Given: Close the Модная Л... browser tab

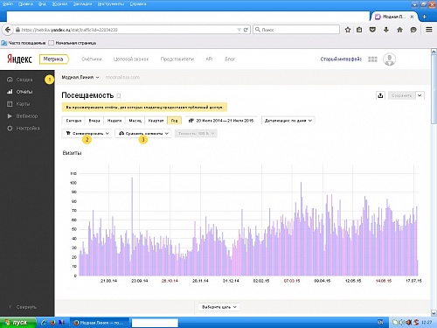Looking at the screenshot, I should [412, 17].
